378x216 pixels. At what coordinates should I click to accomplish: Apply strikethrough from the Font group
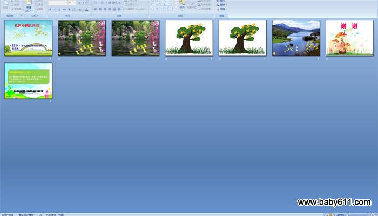64,9
